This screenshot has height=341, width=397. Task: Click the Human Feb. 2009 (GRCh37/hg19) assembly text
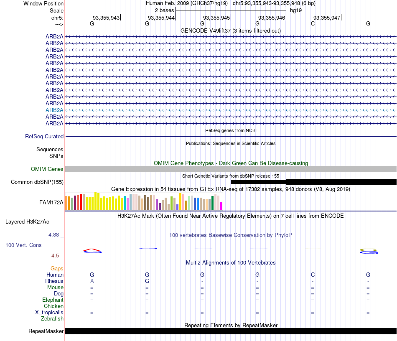tap(187, 3)
